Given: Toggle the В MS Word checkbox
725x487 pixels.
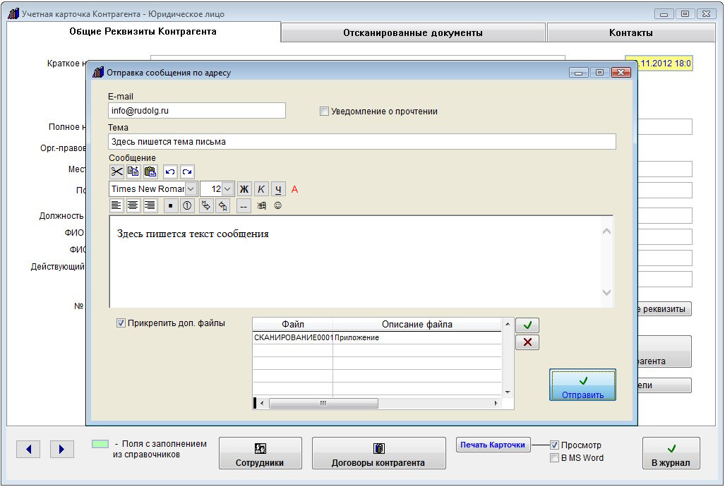Looking at the screenshot, I should 554,458.
